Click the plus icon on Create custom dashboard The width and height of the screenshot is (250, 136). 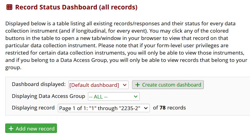point(137,85)
